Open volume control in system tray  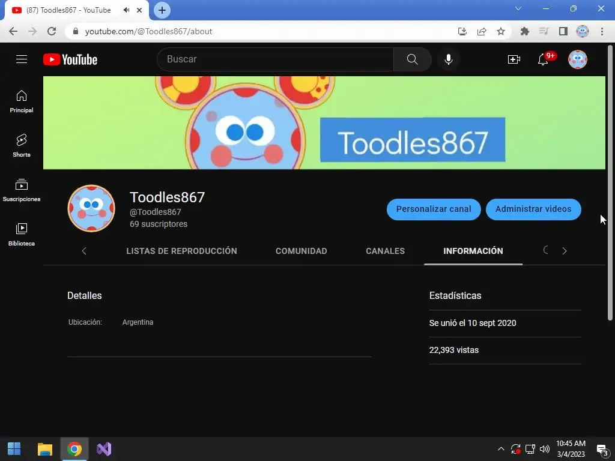[544, 449]
